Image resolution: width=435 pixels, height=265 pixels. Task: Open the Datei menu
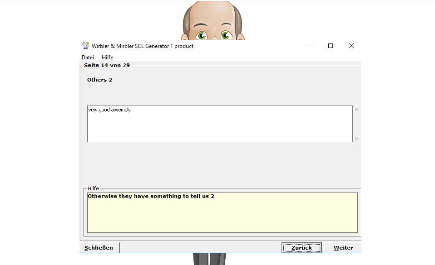coord(88,58)
